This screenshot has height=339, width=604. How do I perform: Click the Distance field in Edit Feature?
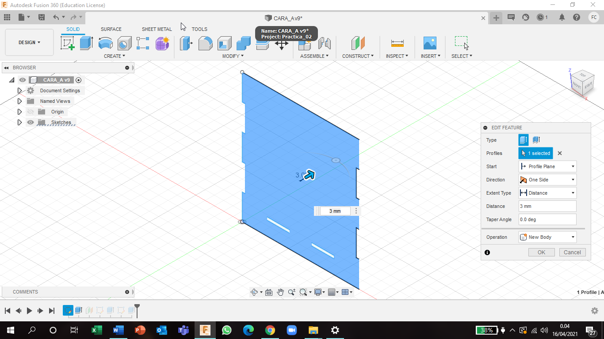tap(547, 206)
